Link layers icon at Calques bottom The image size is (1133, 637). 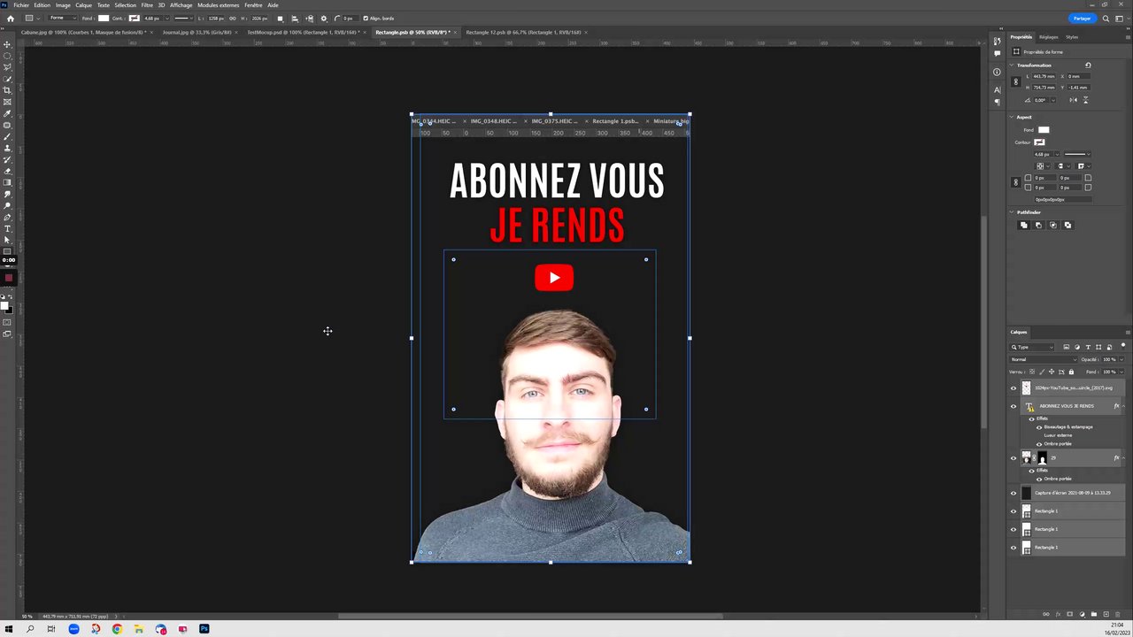point(1046,614)
